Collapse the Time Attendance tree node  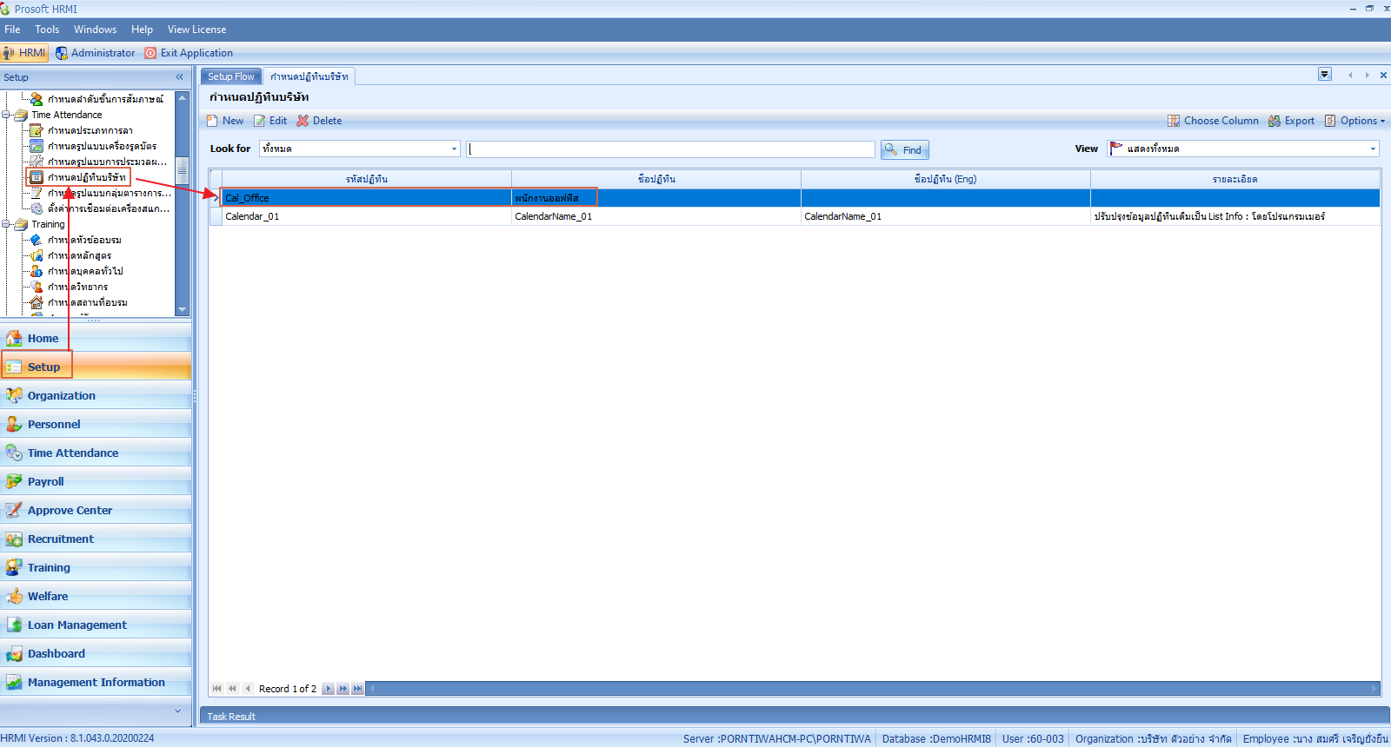[x=6, y=115]
